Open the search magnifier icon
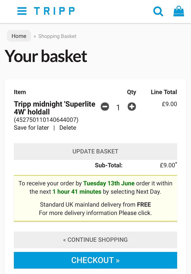Image resolution: width=191 pixels, height=274 pixels. pos(158,11)
